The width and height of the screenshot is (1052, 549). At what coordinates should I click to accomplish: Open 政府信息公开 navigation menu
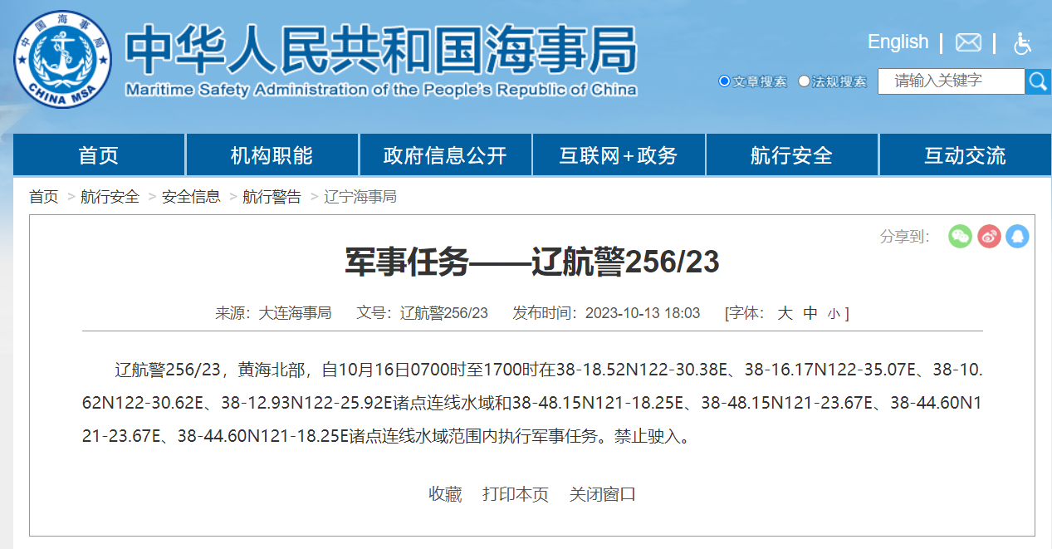coord(445,155)
